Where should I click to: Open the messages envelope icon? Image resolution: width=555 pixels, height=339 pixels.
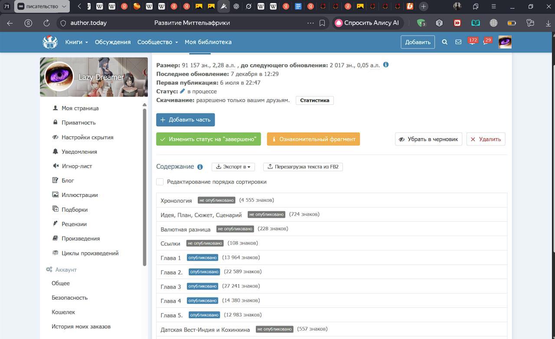click(458, 42)
